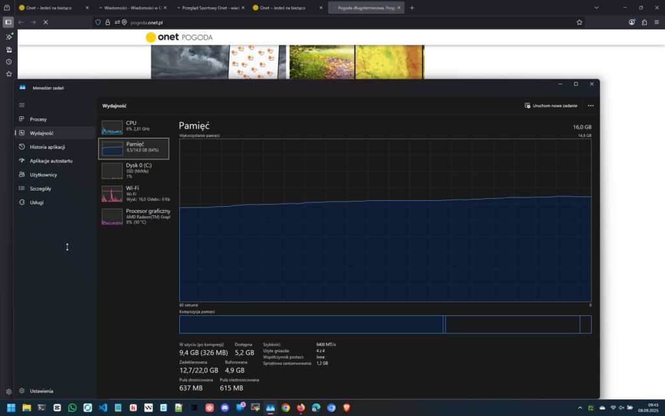Toggle the Task Manager hamburger navigation menu

coord(22,105)
